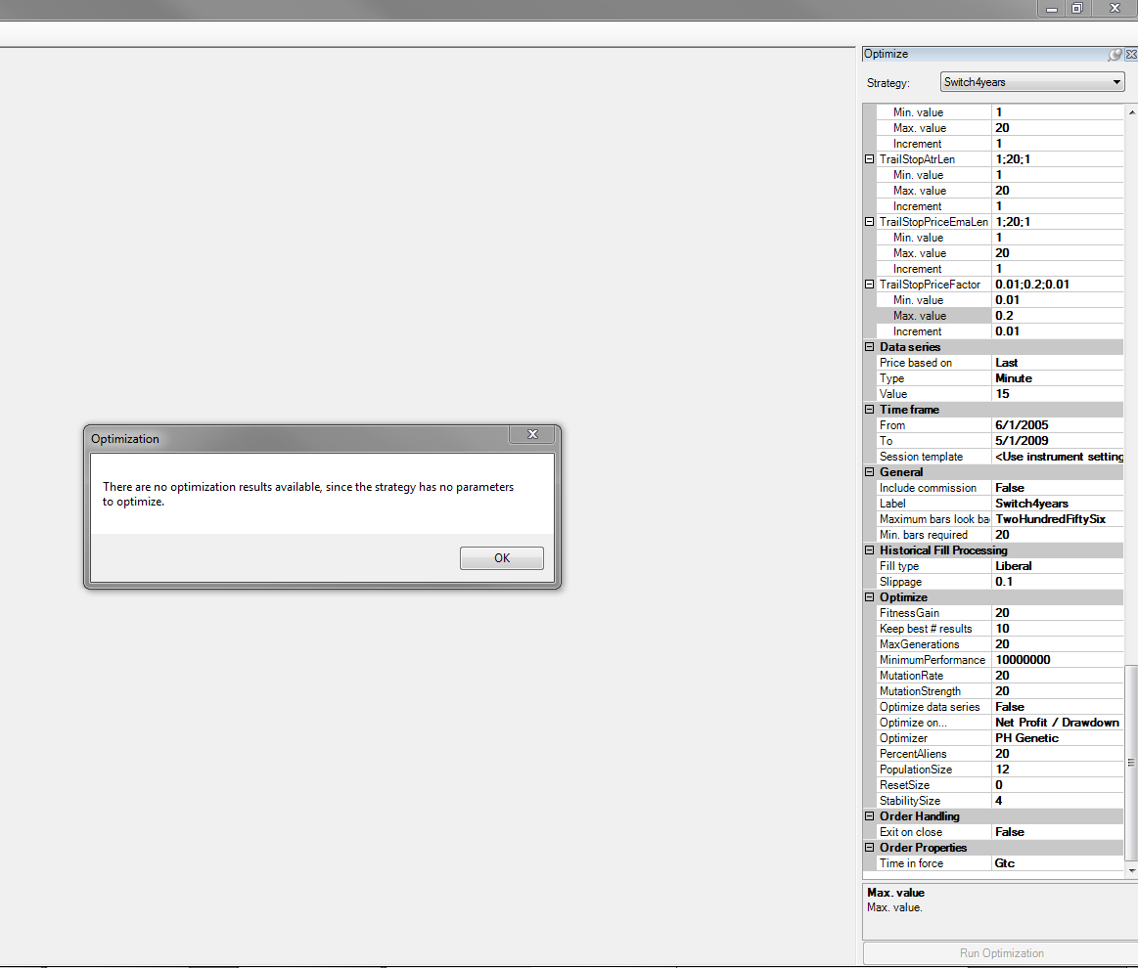
Task: Collapse the TrailStopPriceEmaLen parameter
Action: [870, 222]
